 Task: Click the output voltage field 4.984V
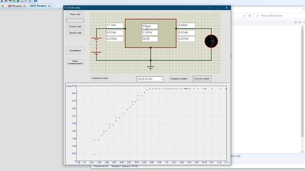point(186,25)
